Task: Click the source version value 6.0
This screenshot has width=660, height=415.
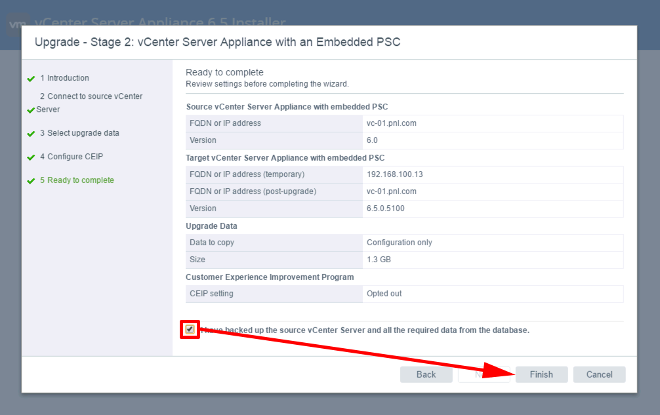Action: [372, 140]
